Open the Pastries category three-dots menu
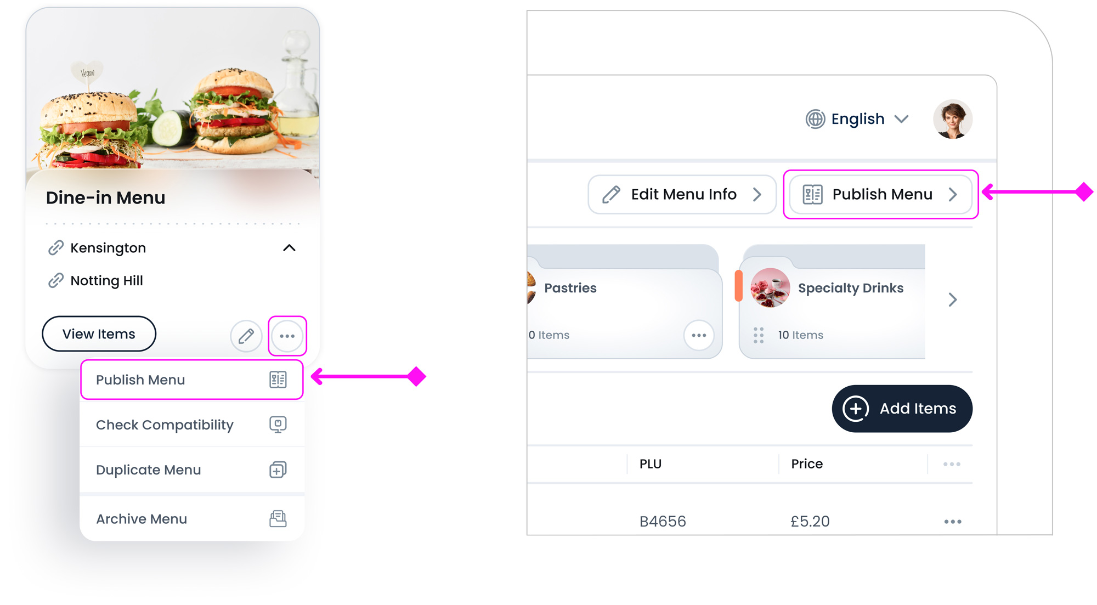Viewport: 1097px width, 605px height. [699, 335]
